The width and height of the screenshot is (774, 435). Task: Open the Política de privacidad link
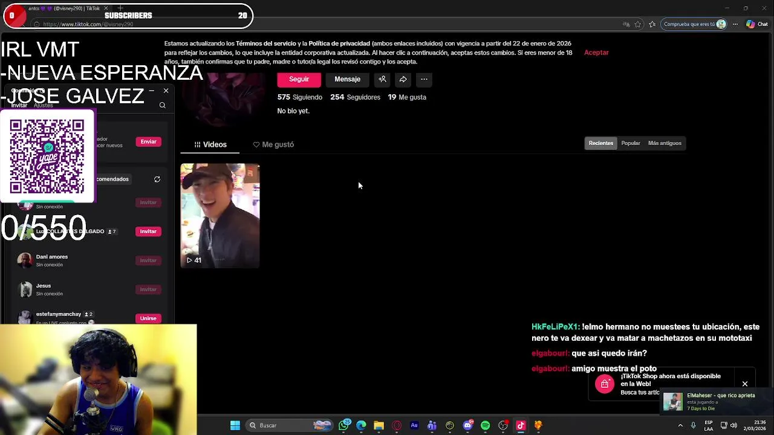(x=339, y=43)
